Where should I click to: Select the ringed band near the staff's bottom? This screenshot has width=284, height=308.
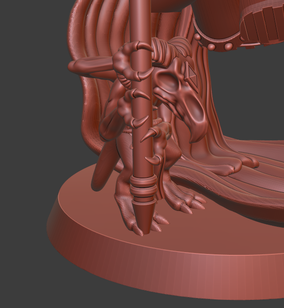[143, 188]
